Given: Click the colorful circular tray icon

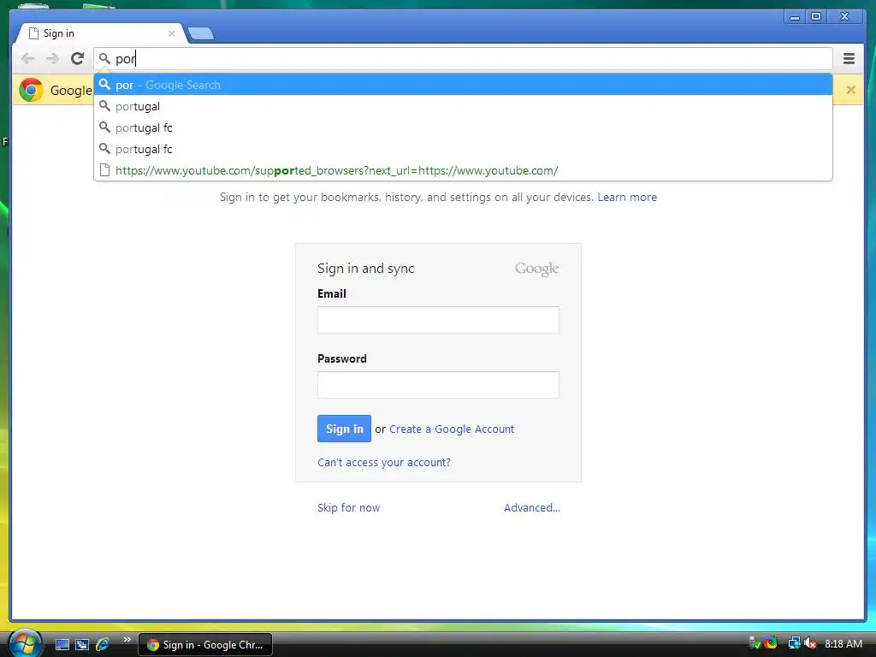Looking at the screenshot, I should coord(772,642).
